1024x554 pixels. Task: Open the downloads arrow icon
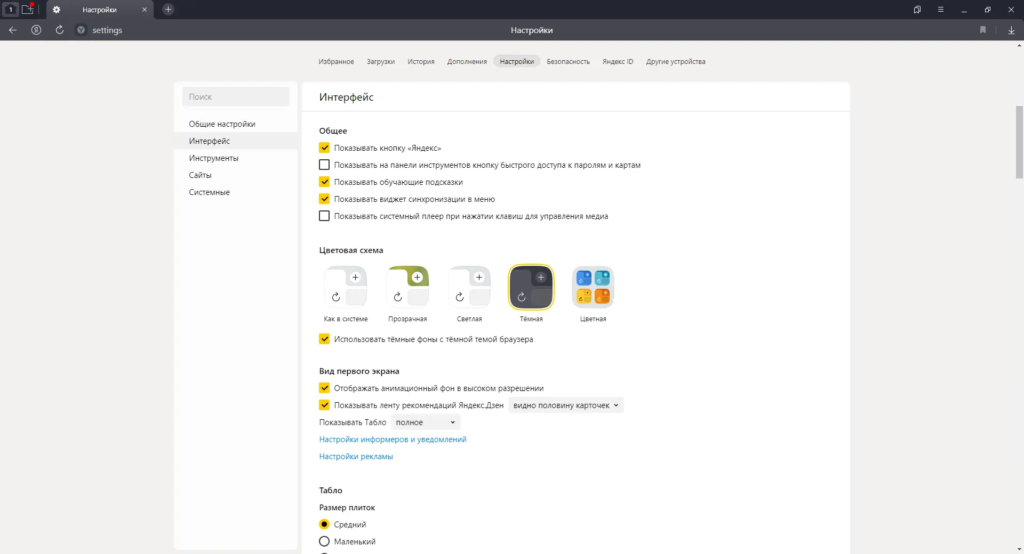coord(1011,30)
